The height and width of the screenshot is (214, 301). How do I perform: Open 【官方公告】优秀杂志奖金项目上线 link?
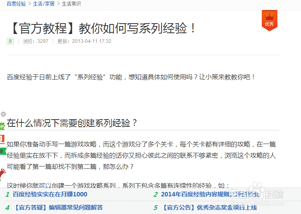[x=209, y=208]
